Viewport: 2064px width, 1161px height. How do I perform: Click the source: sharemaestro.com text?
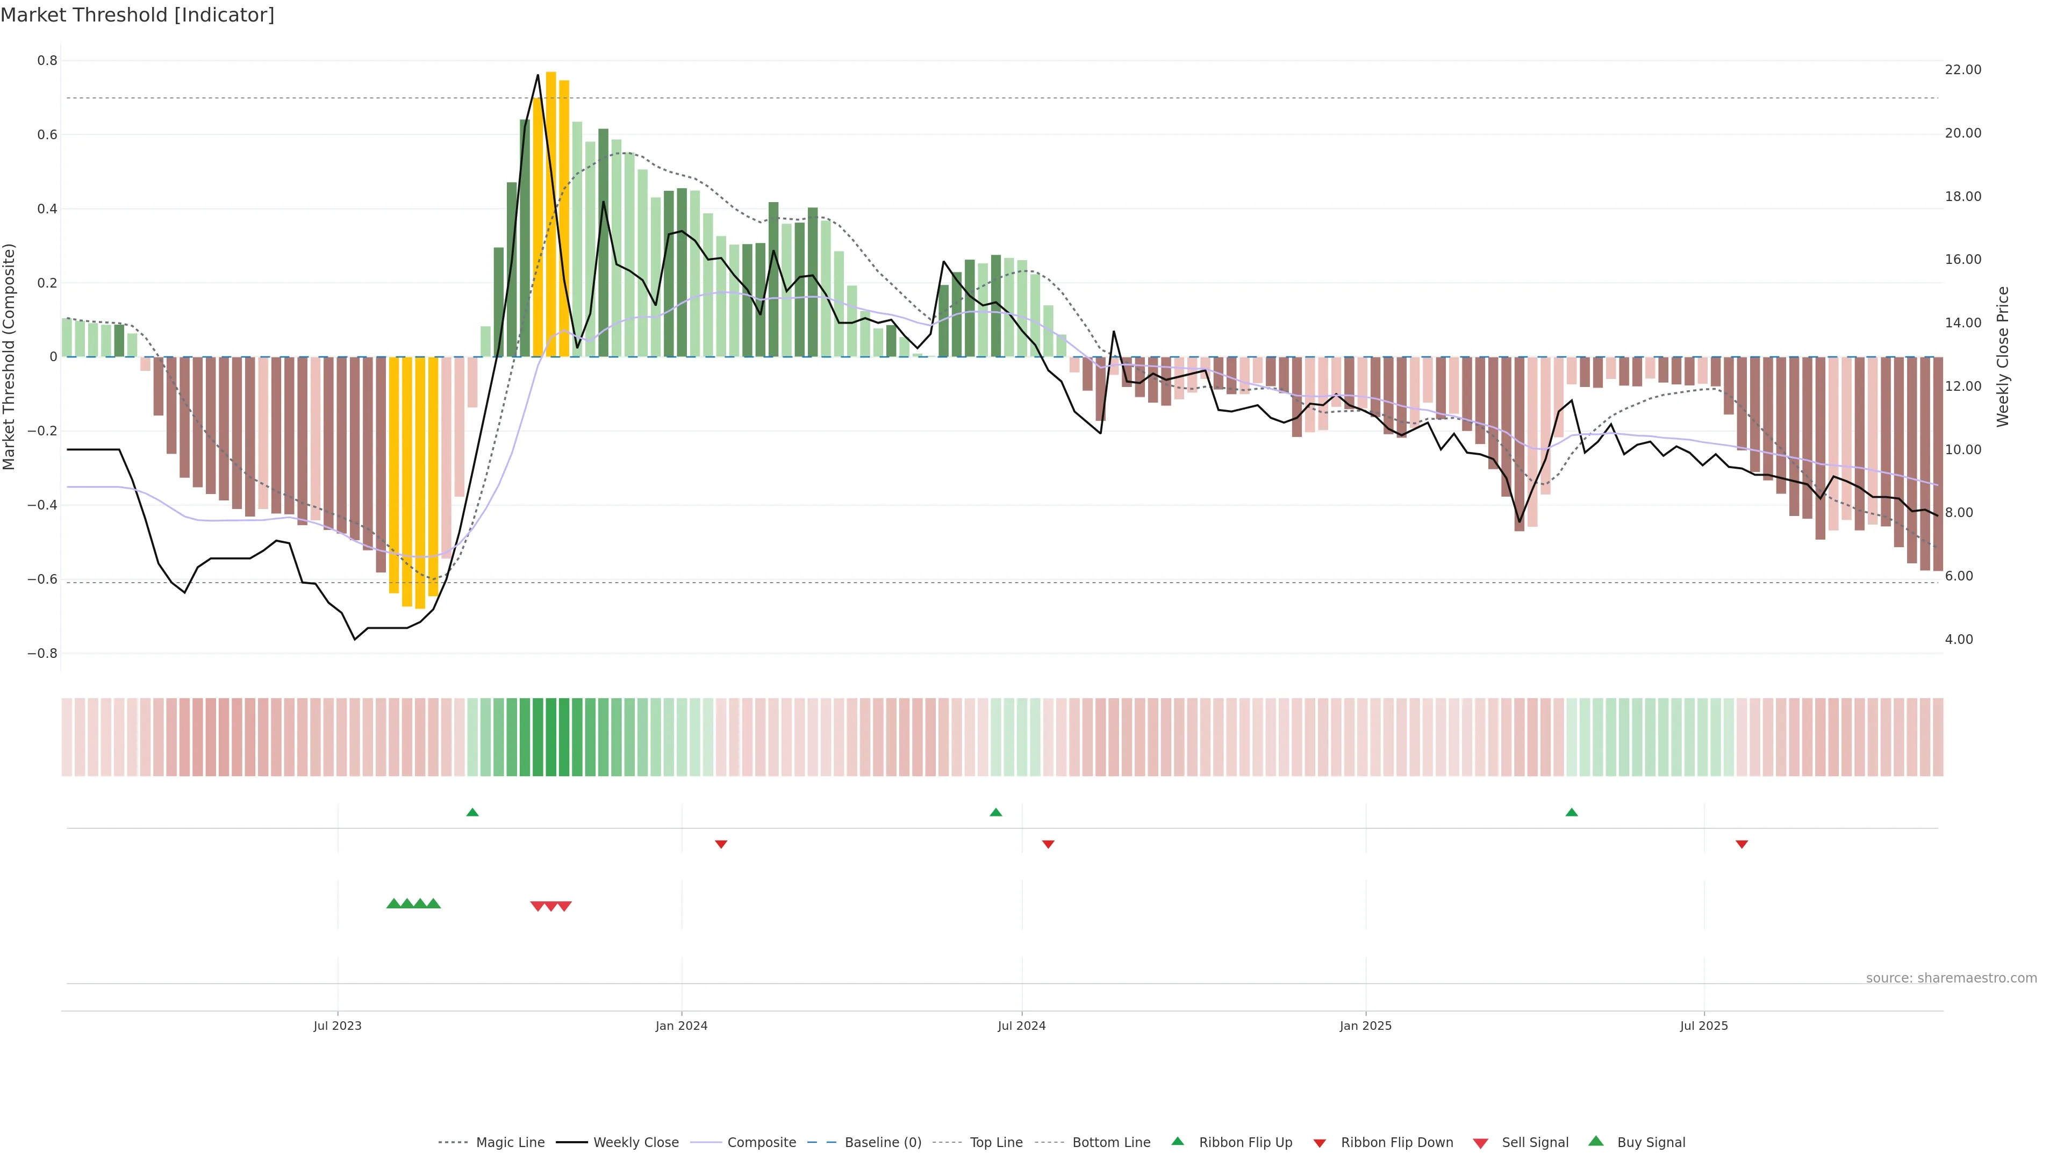pyautogui.click(x=1951, y=978)
